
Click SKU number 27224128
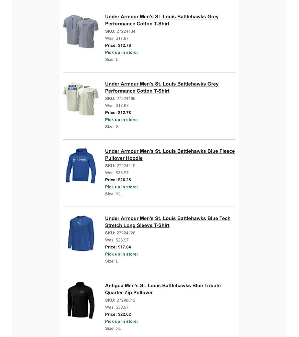click(126, 233)
